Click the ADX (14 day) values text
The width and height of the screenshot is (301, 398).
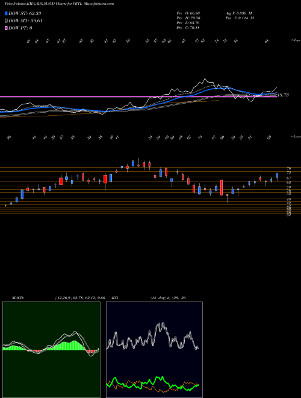168,298
